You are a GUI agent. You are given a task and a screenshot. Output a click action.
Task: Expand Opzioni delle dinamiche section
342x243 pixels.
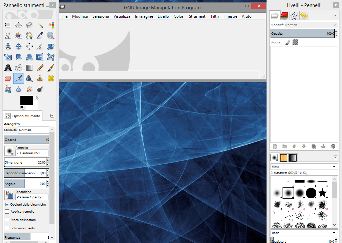(x=7, y=204)
